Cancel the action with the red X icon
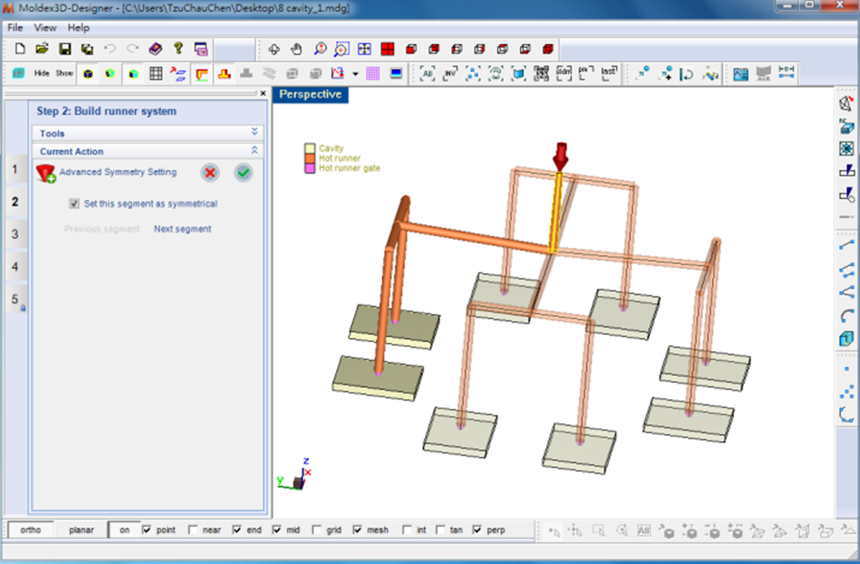Screen dimensions: 860x564 [209, 172]
